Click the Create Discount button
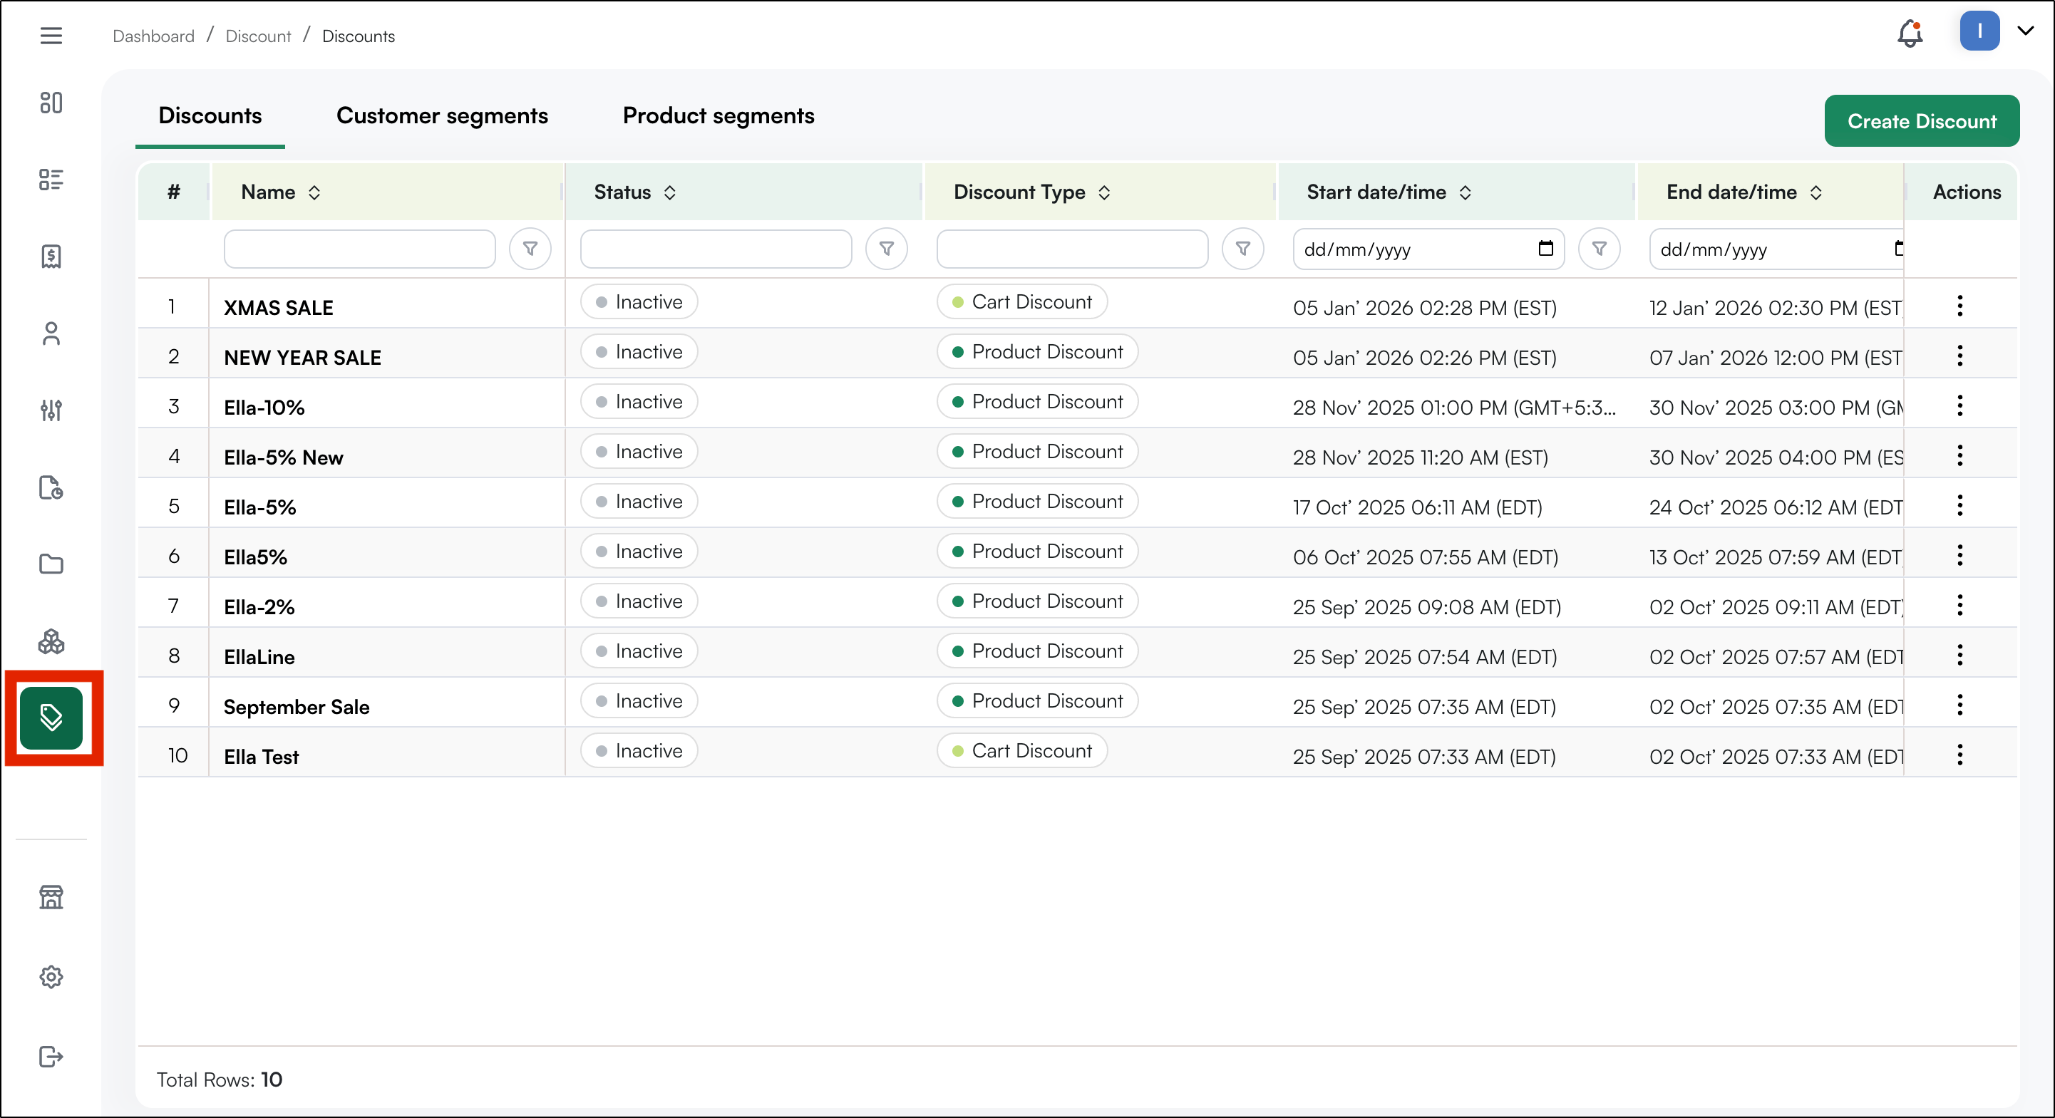The image size is (2055, 1118). pos(1921,121)
